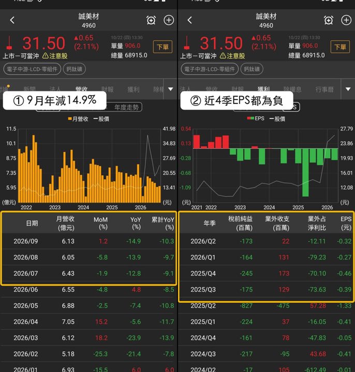Switch to 行事曆 tab on right screen
Image resolution: width=355 pixels, height=372 pixels.
(324, 89)
